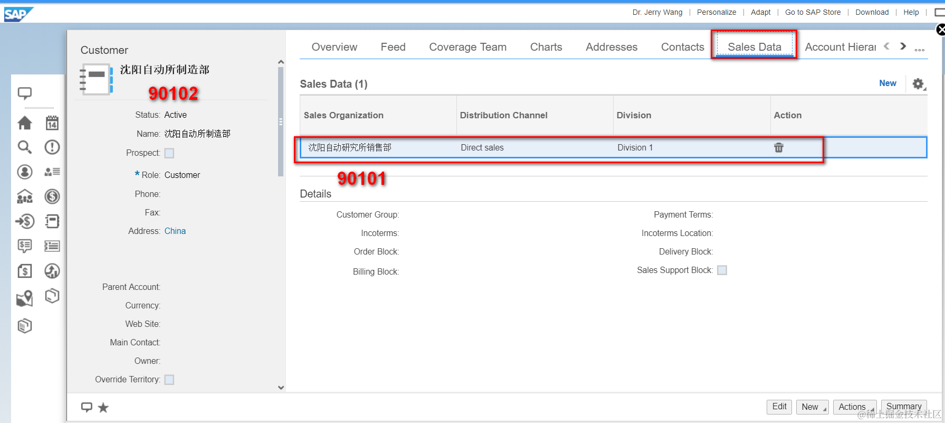The width and height of the screenshot is (945, 423).
Task: Switch to the Feed tab
Action: [393, 47]
